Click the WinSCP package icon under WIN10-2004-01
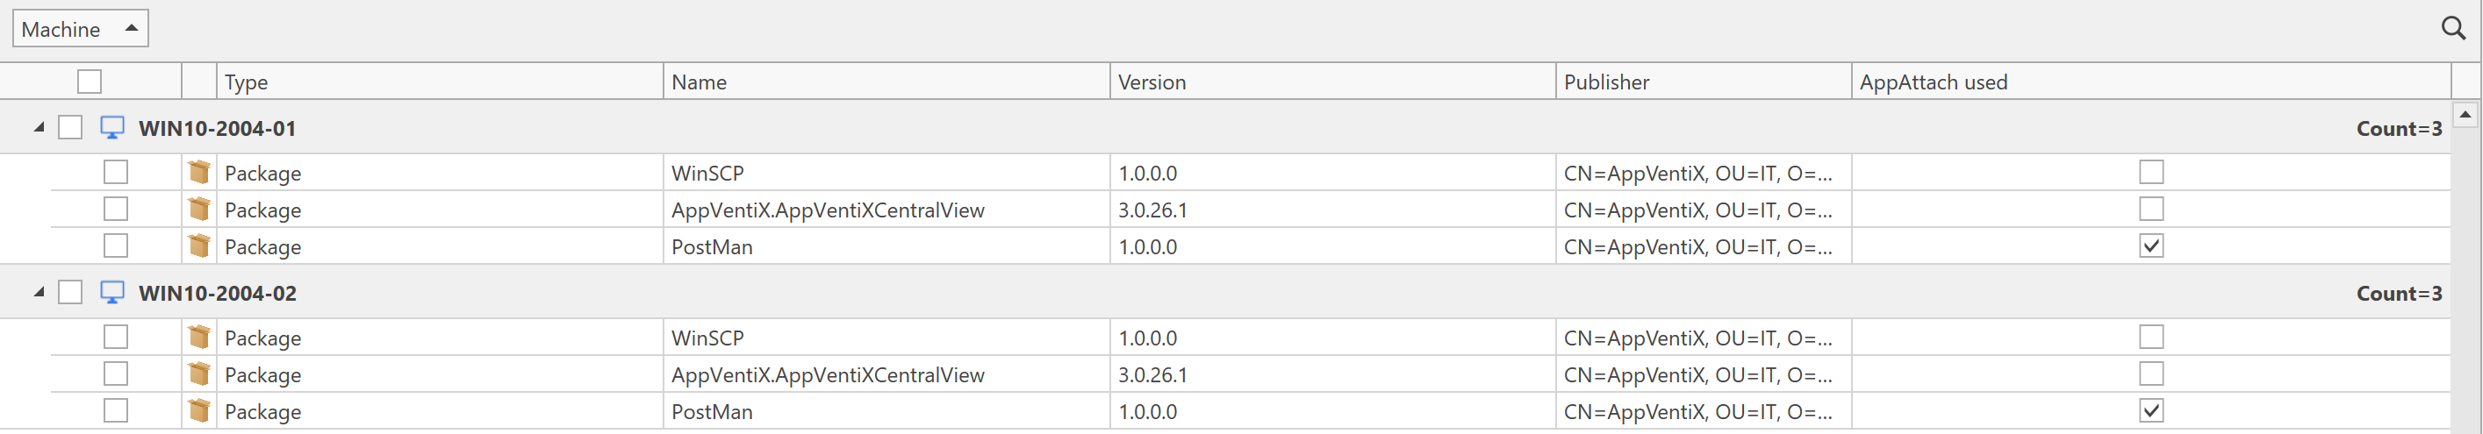The width and height of the screenshot is (2483, 434). tap(199, 172)
